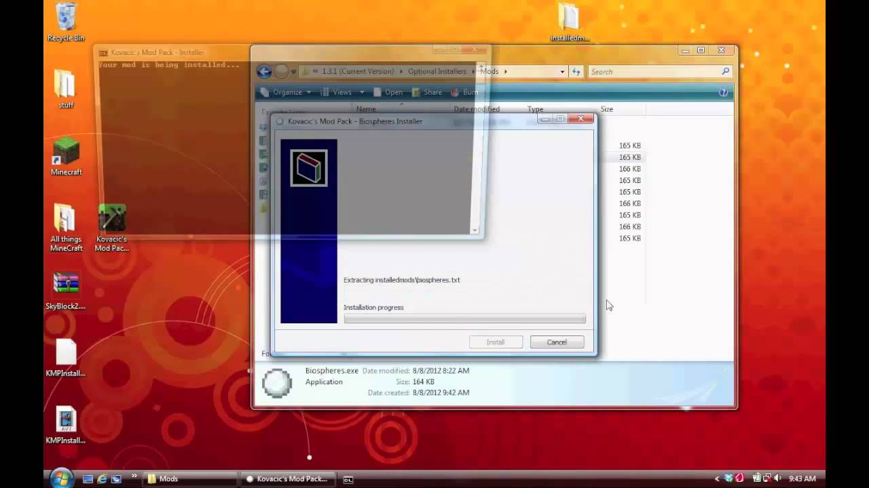The height and width of the screenshot is (488, 869).
Task: Open the 'stuff' folder on desktop
Action: pos(65,89)
